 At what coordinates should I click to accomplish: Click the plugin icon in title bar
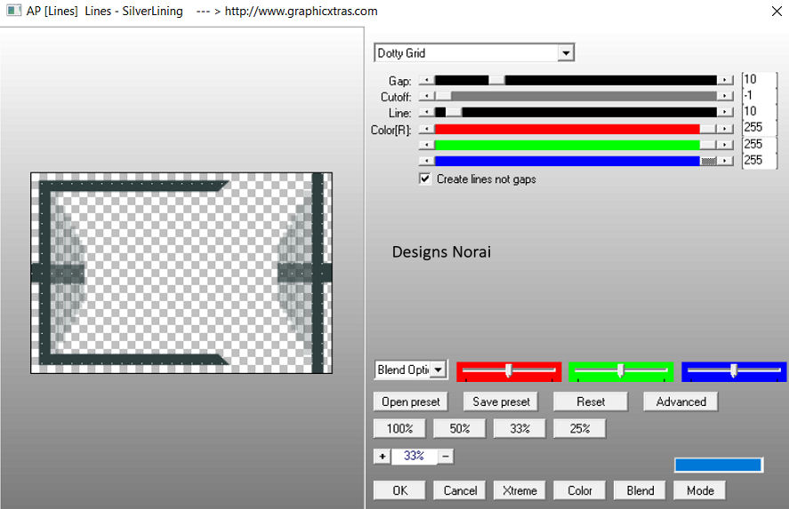pos(13,11)
